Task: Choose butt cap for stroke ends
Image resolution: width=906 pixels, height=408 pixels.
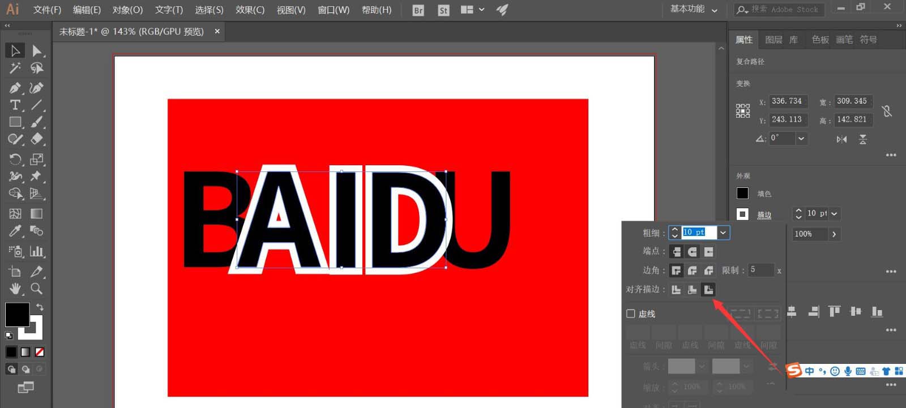Action: click(676, 251)
